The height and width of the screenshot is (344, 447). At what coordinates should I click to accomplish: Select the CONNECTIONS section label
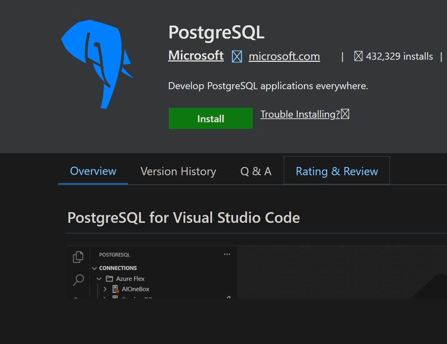click(x=118, y=268)
